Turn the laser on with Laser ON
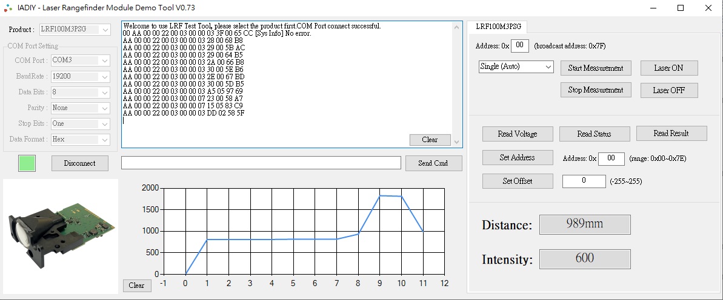The height and width of the screenshot is (300, 723). pos(668,68)
